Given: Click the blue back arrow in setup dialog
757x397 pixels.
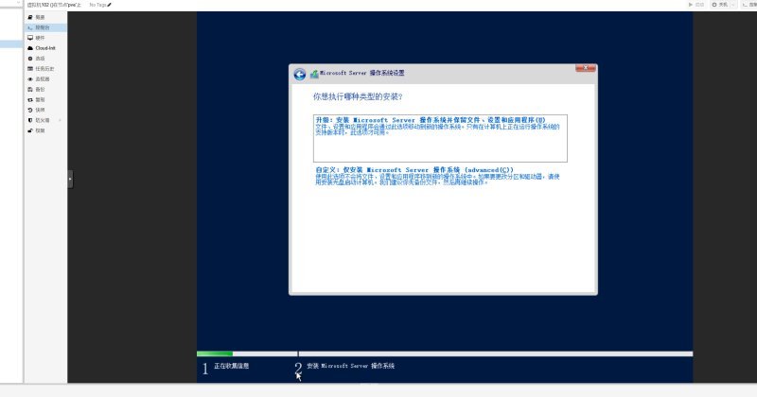Looking at the screenshot, I should point(299,75).
